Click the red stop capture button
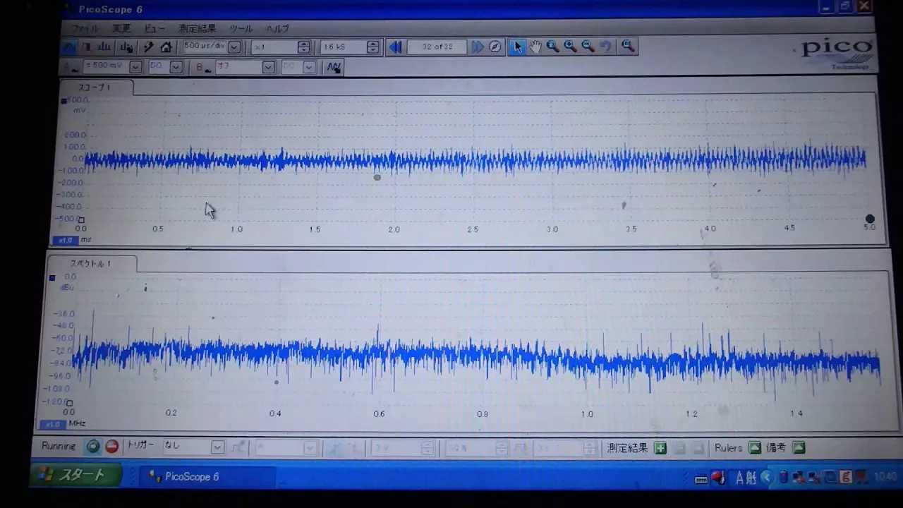This screenshot has height=508, width=903. pos(111,447)
